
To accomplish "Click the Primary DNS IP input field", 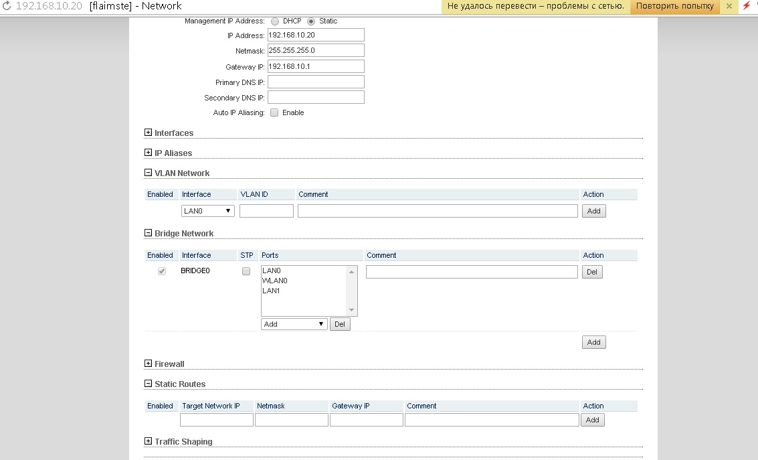I will [316, 82].
